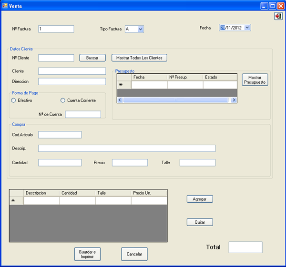Click the Nº de Cuenta field
Image resolution: width=286 pixels, height=267 pixels.
pos(83,114)
